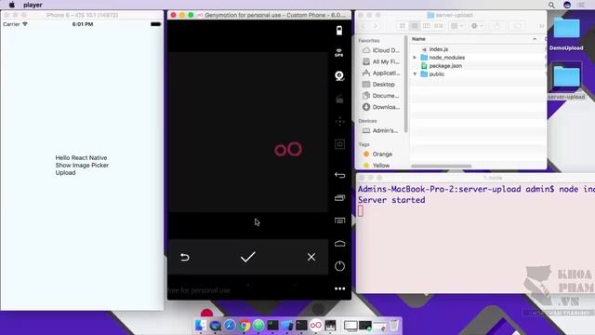Select Documents in Finder sidebar
Viewport: 595px width, 335px height.
coord(381,96)
